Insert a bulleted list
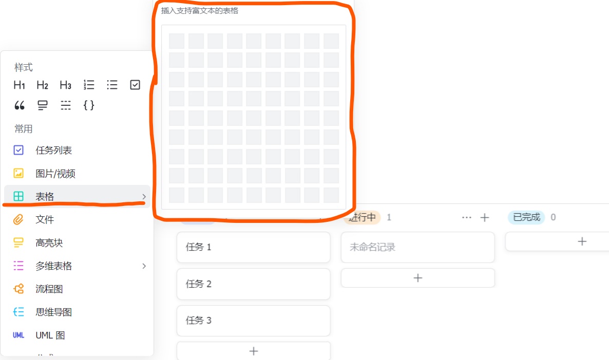The height and width of the screenshot is (360, 609). point(112,85)
